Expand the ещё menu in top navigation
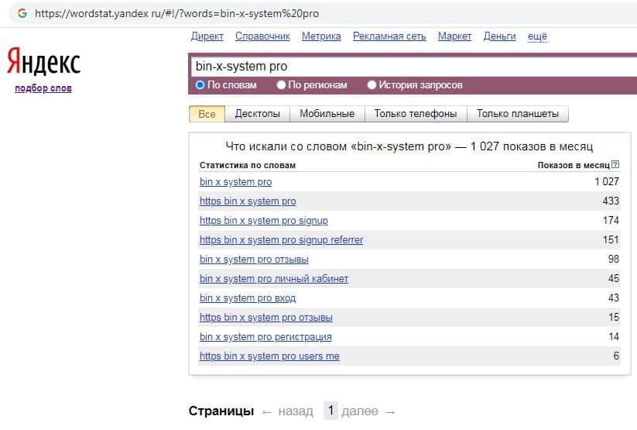The image size is (637, 430). [x=537, y=36]
